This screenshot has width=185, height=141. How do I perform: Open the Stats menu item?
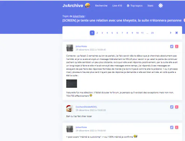(150, 6)
